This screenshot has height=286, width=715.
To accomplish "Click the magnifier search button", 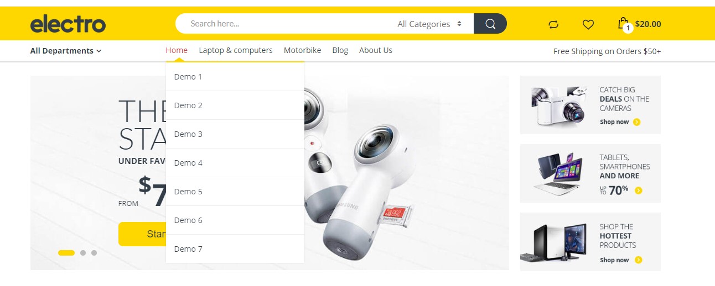I will [490, 24].
